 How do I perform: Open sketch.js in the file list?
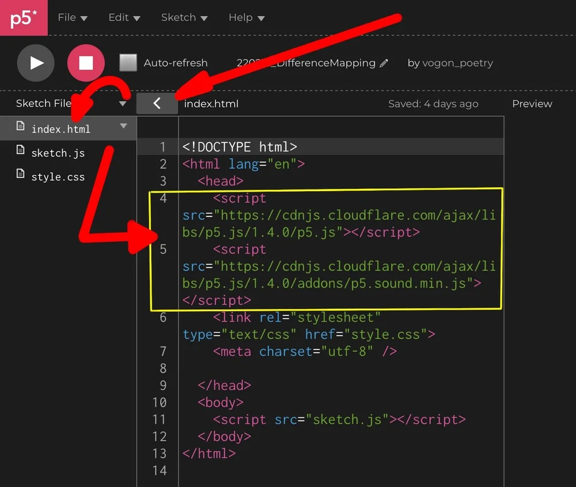coord(58,153)
